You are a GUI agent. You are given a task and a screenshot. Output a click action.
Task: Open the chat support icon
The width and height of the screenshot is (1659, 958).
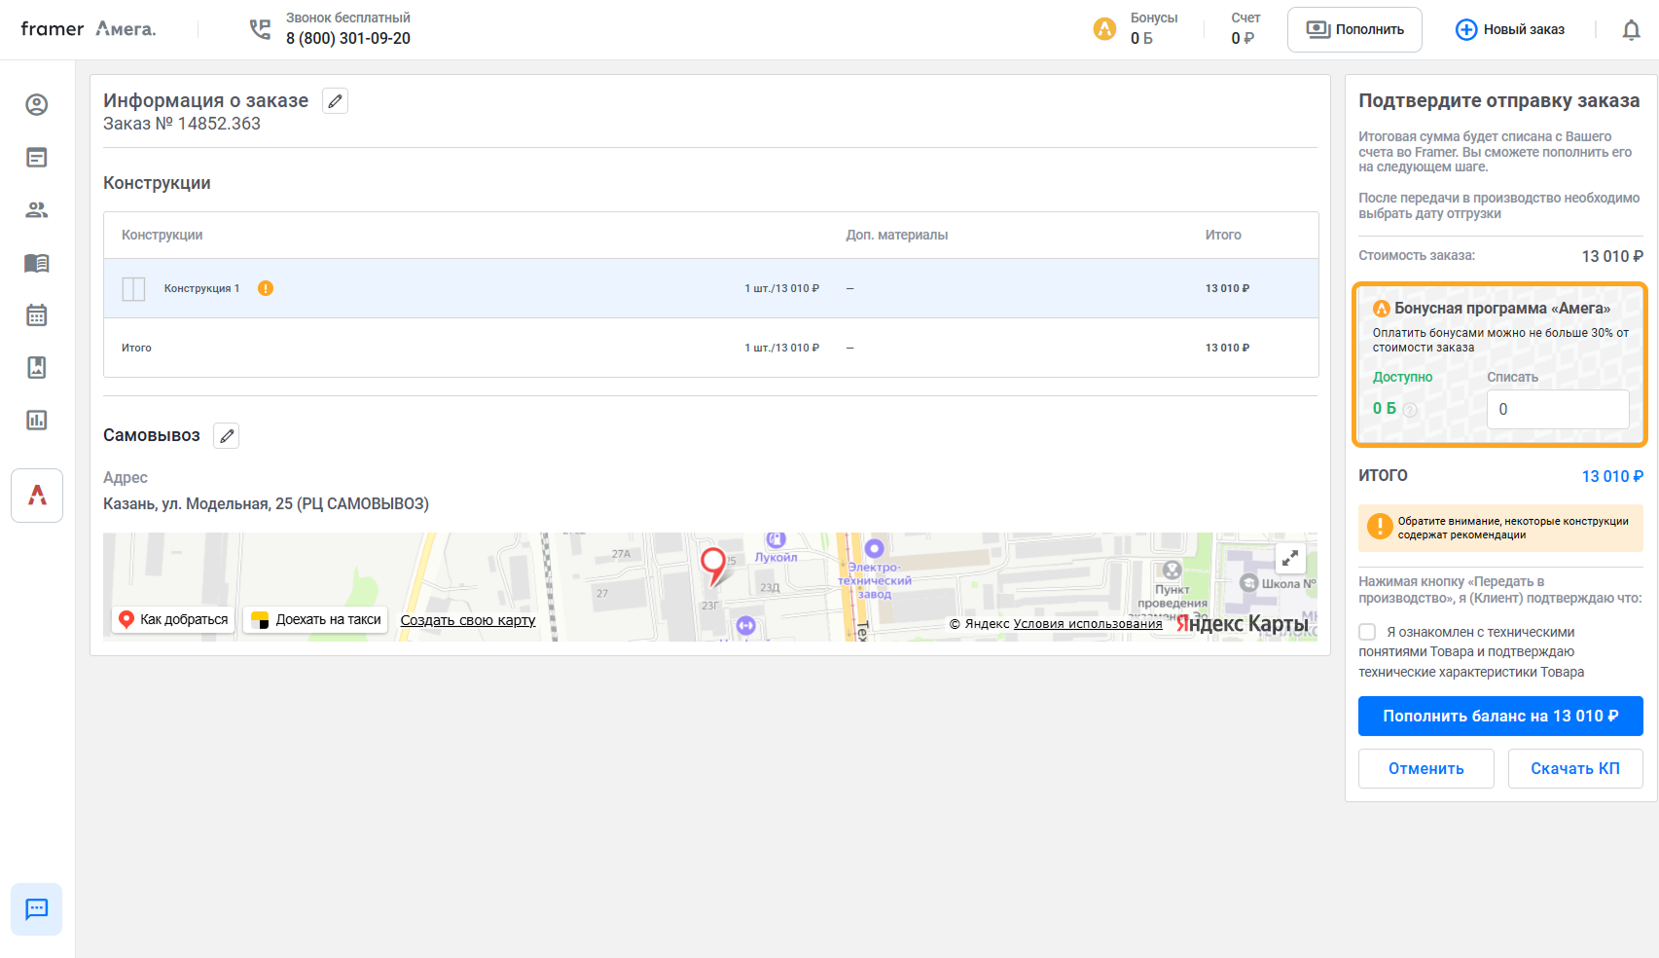pos(37,909)
